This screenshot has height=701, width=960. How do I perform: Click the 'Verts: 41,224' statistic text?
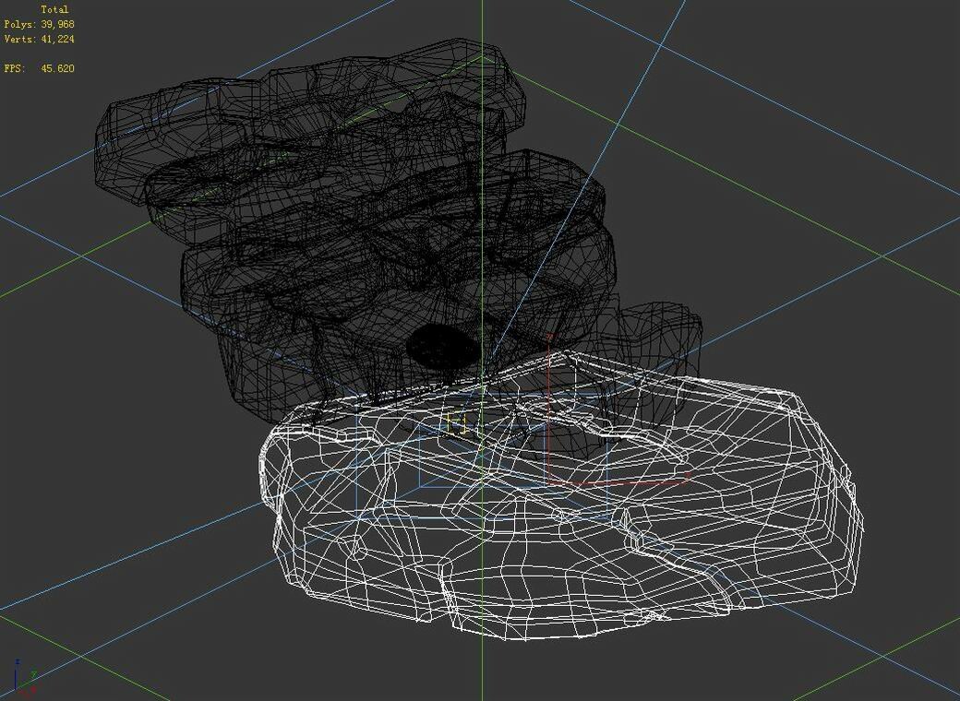39,39
